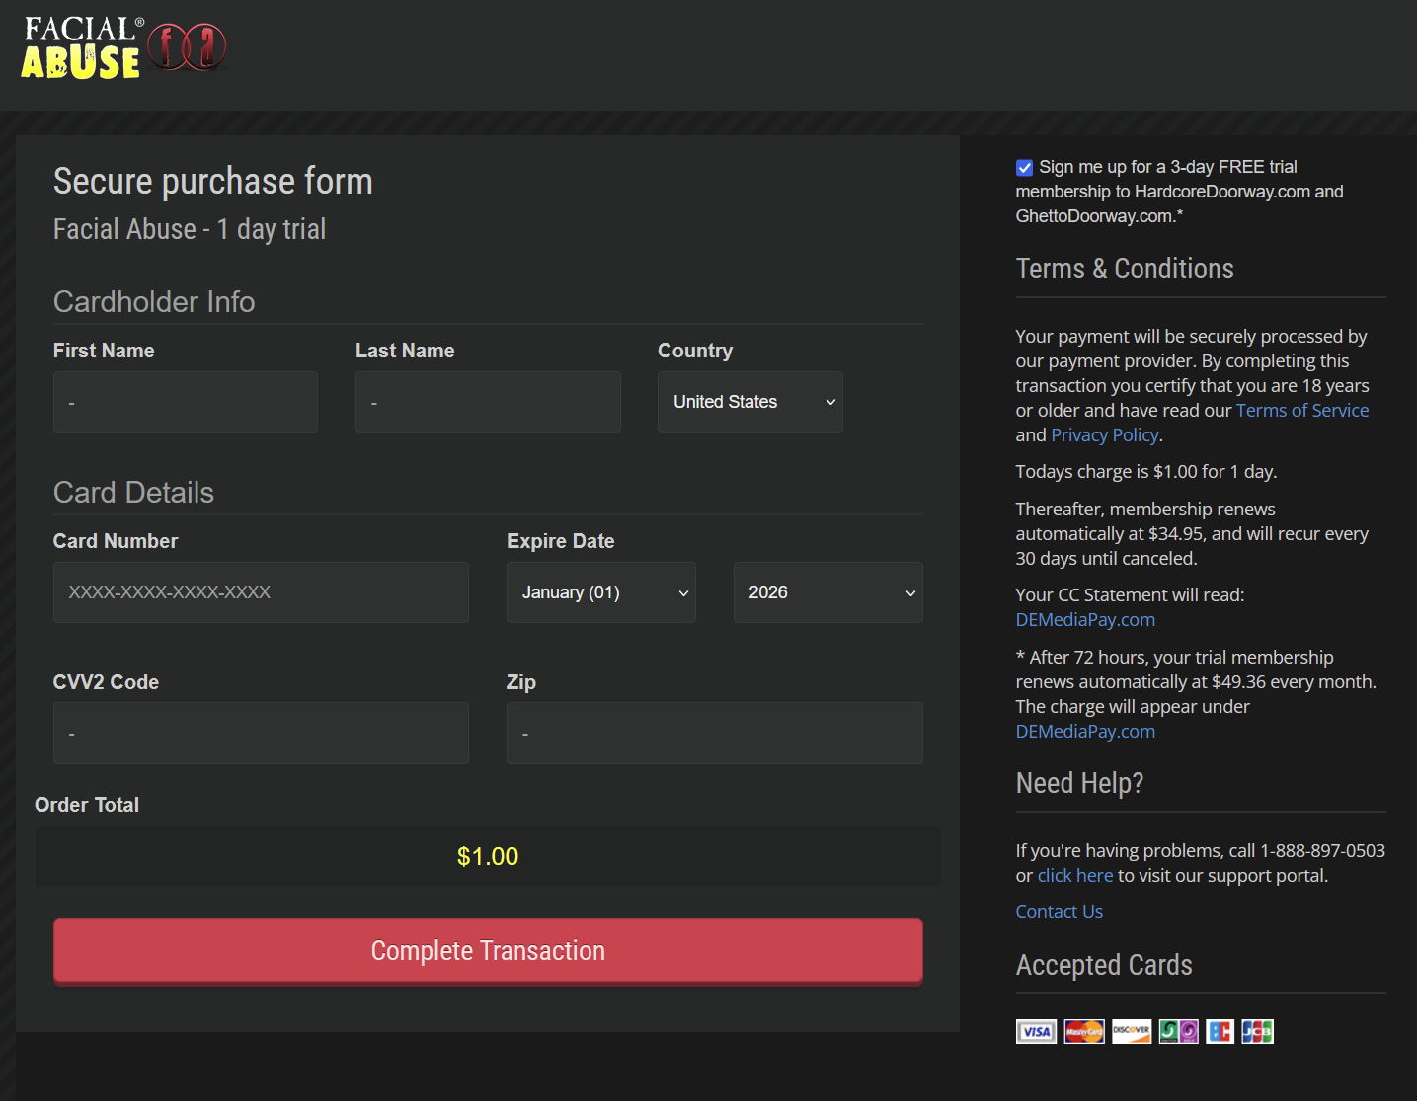Click the 'Todays charge is $1.00 for 1 day.' text
The width and height of the screenshot is (1417, 1101).
1146,472
